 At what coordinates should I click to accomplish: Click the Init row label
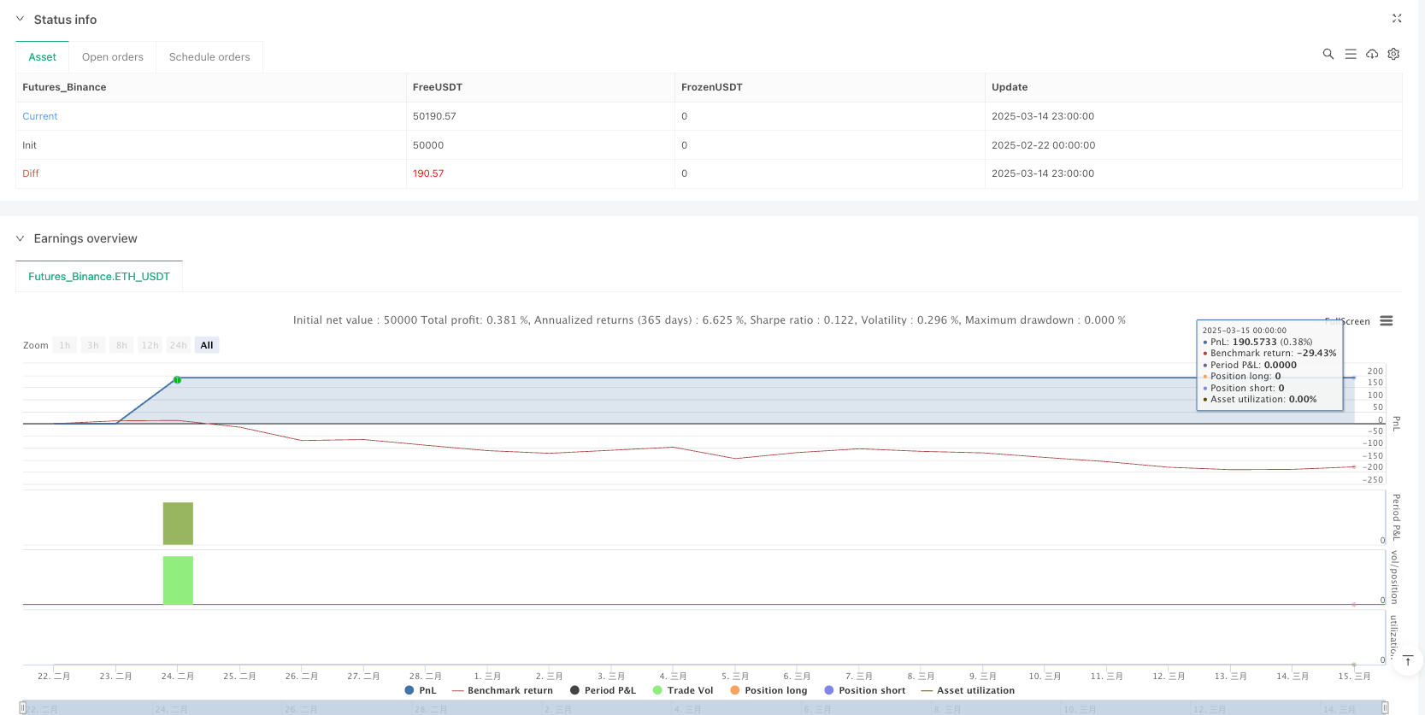[x=30, y=145]
